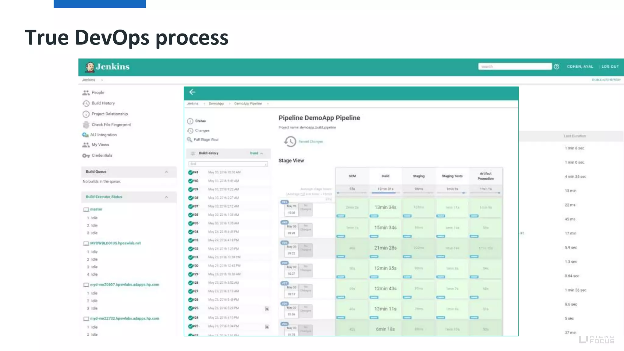624x351 pixels.
Task: Click the success status icon of build #41
Action: [190, 172]
